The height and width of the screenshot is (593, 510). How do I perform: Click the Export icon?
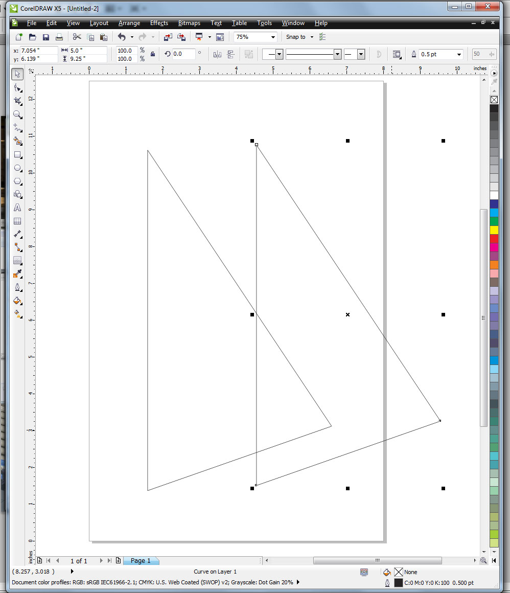pos(181,37)
